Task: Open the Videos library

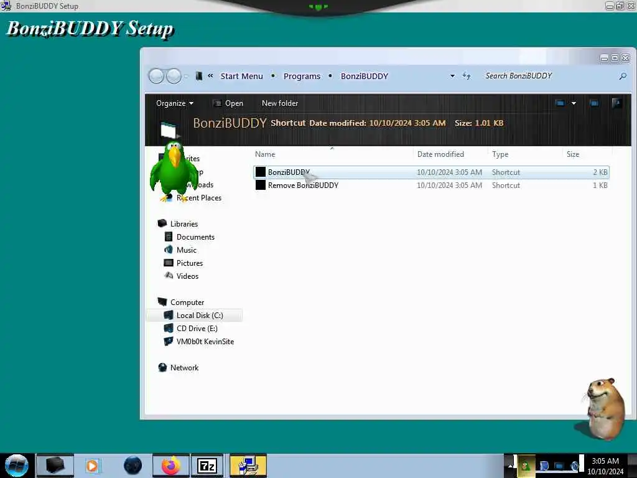Action: pos(187,276)
